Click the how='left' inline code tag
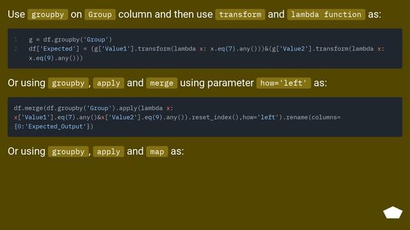The width and height of the screenshot is (410, 230). point(283,83)
